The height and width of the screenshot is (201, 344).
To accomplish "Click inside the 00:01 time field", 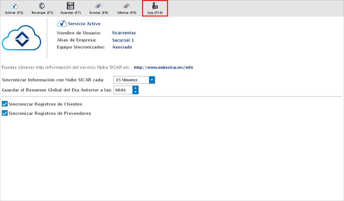I will point(123,90).
